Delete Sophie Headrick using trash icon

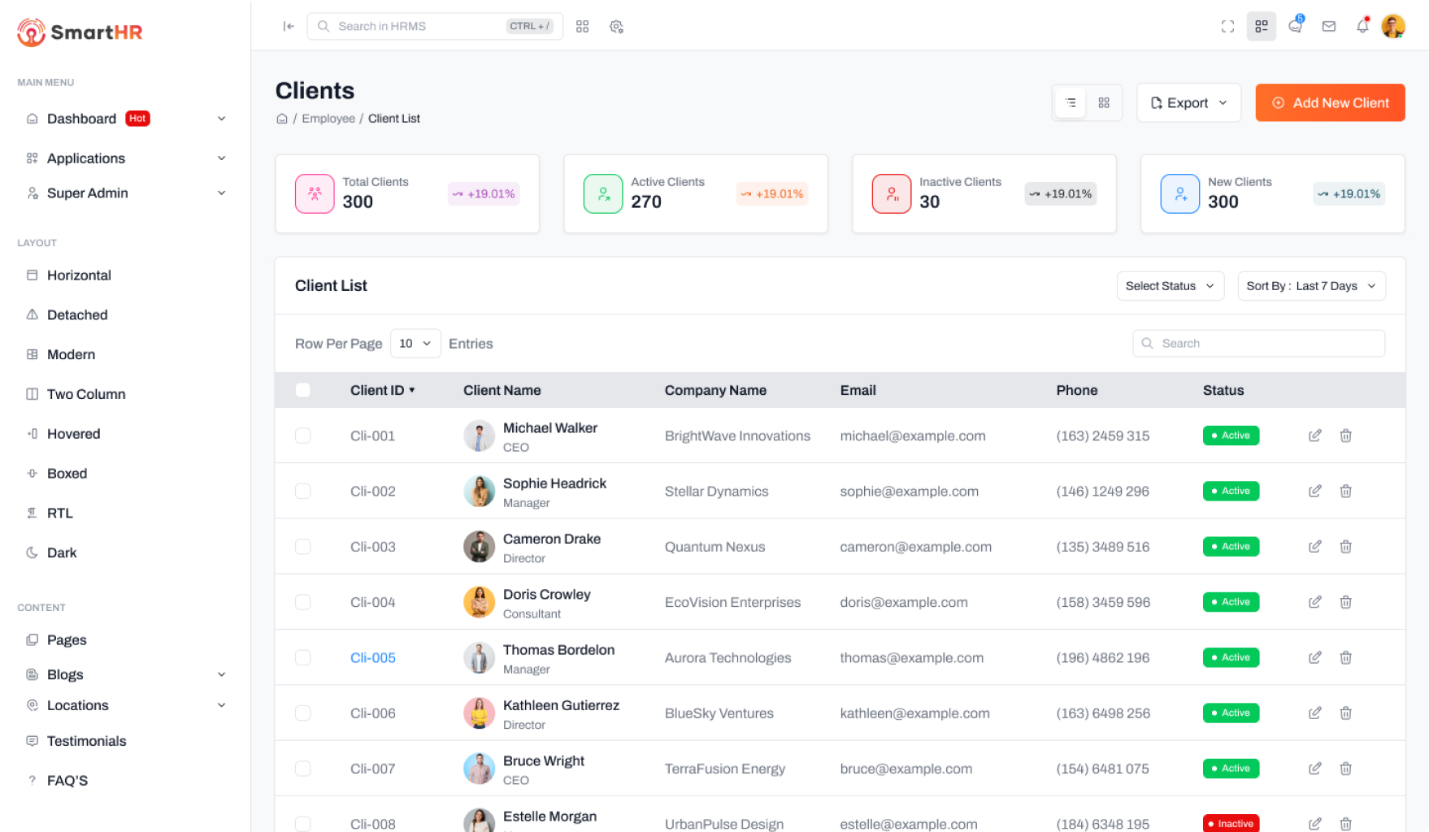pos(1345,491)
